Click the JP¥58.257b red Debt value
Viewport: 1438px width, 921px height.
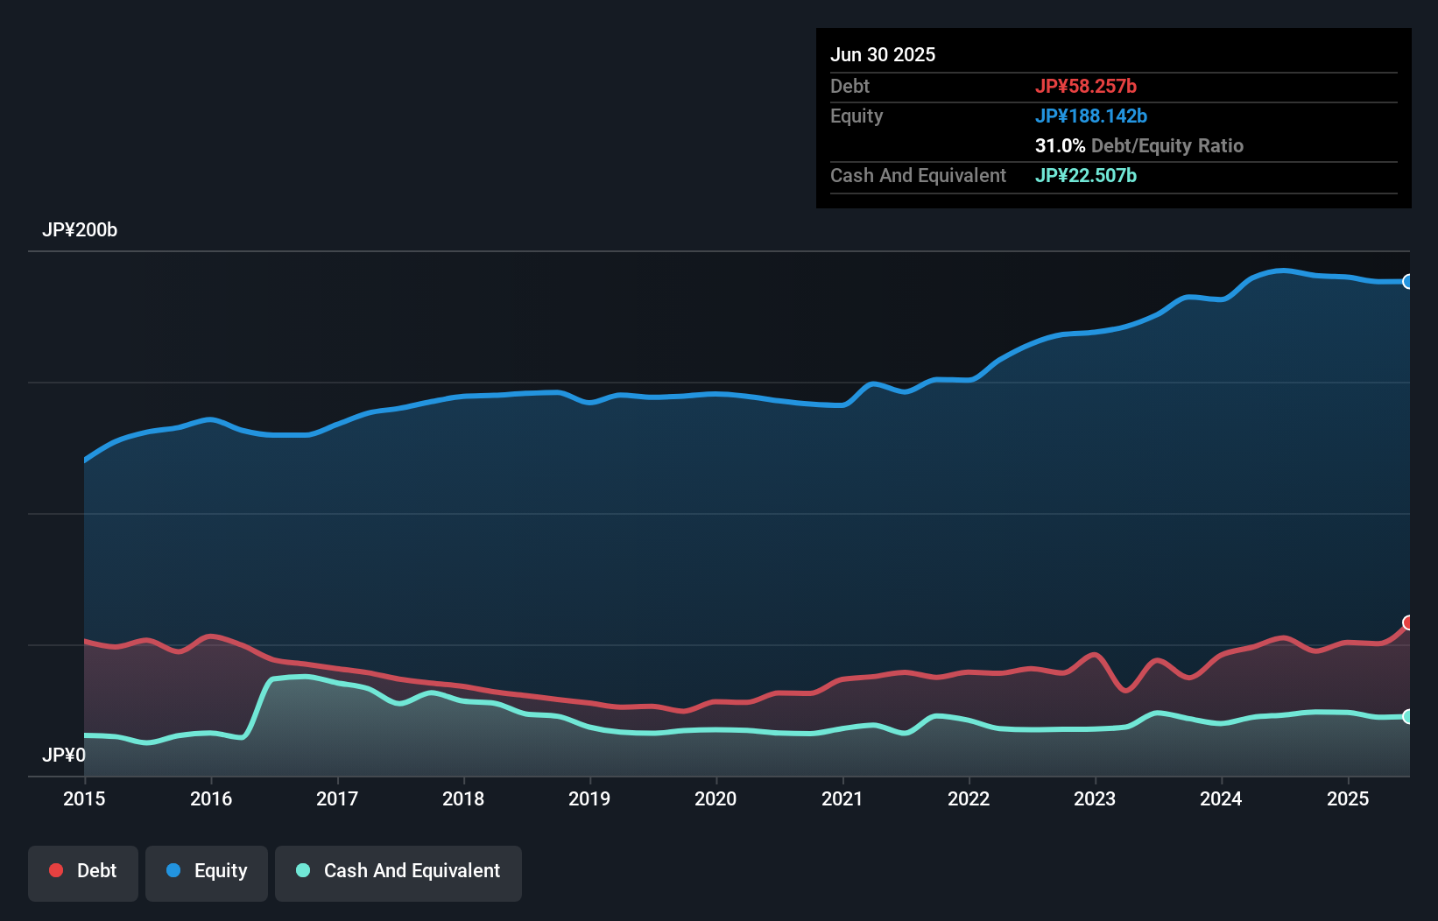point(1087,86)
